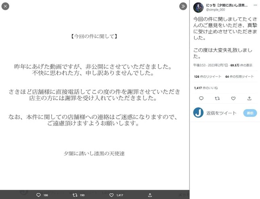260x199 pixels.
Task: Click the reply icon under the image
Action: (38, 195)
